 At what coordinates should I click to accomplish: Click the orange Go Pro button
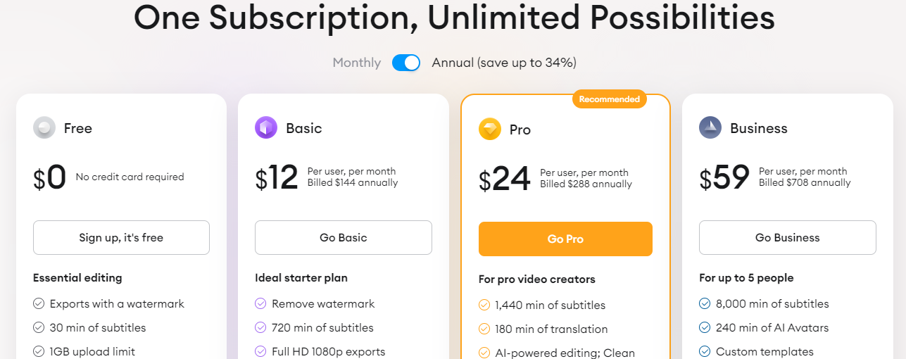coord(565,239)
